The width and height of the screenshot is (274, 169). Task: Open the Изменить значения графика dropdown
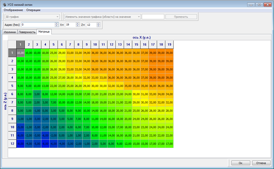coord(103,17)
